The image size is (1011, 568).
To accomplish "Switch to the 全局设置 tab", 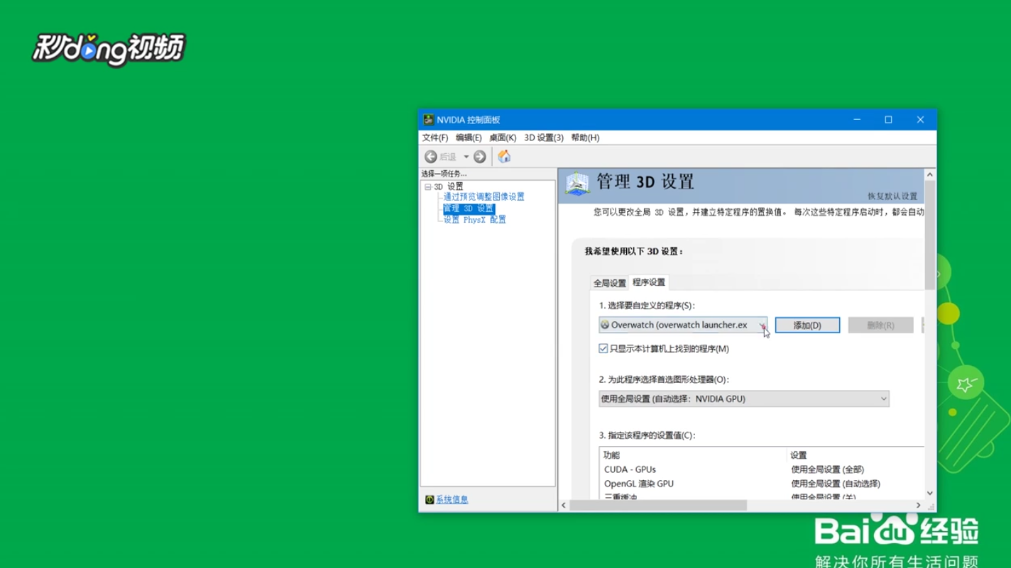I will 610,283.
